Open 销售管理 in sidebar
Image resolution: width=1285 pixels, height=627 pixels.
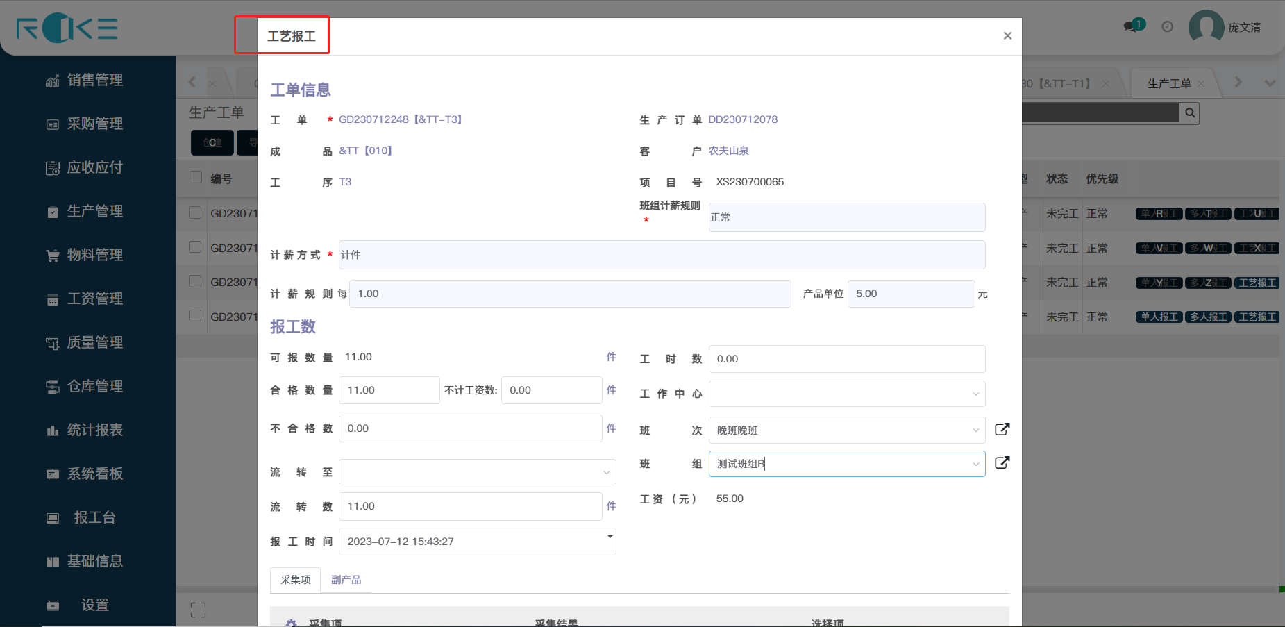pyautogui.click(x=94, y=80)
